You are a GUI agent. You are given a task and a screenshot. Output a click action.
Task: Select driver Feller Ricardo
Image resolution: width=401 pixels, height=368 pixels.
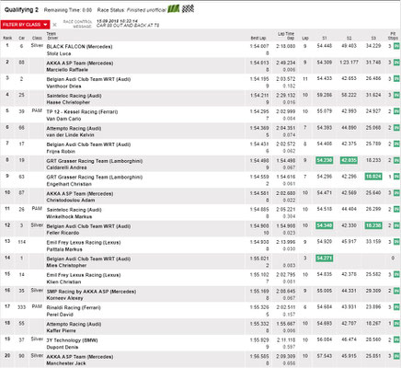pyautogui.click(x=63, y=233)
